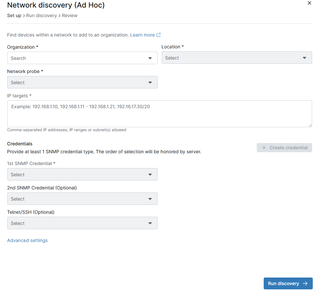Screen dimensions: 320x292
Task: Select the Review breadcrumb step
Action: (69, 15)
